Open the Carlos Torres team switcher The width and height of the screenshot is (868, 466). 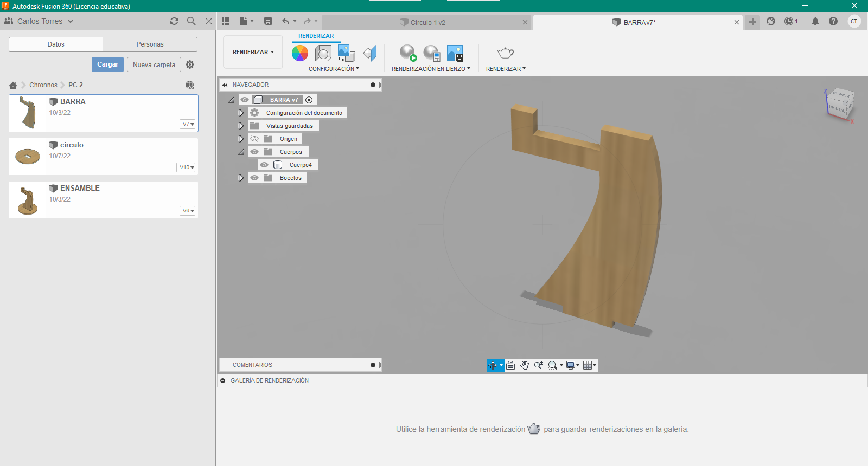(x=40, y=21)
